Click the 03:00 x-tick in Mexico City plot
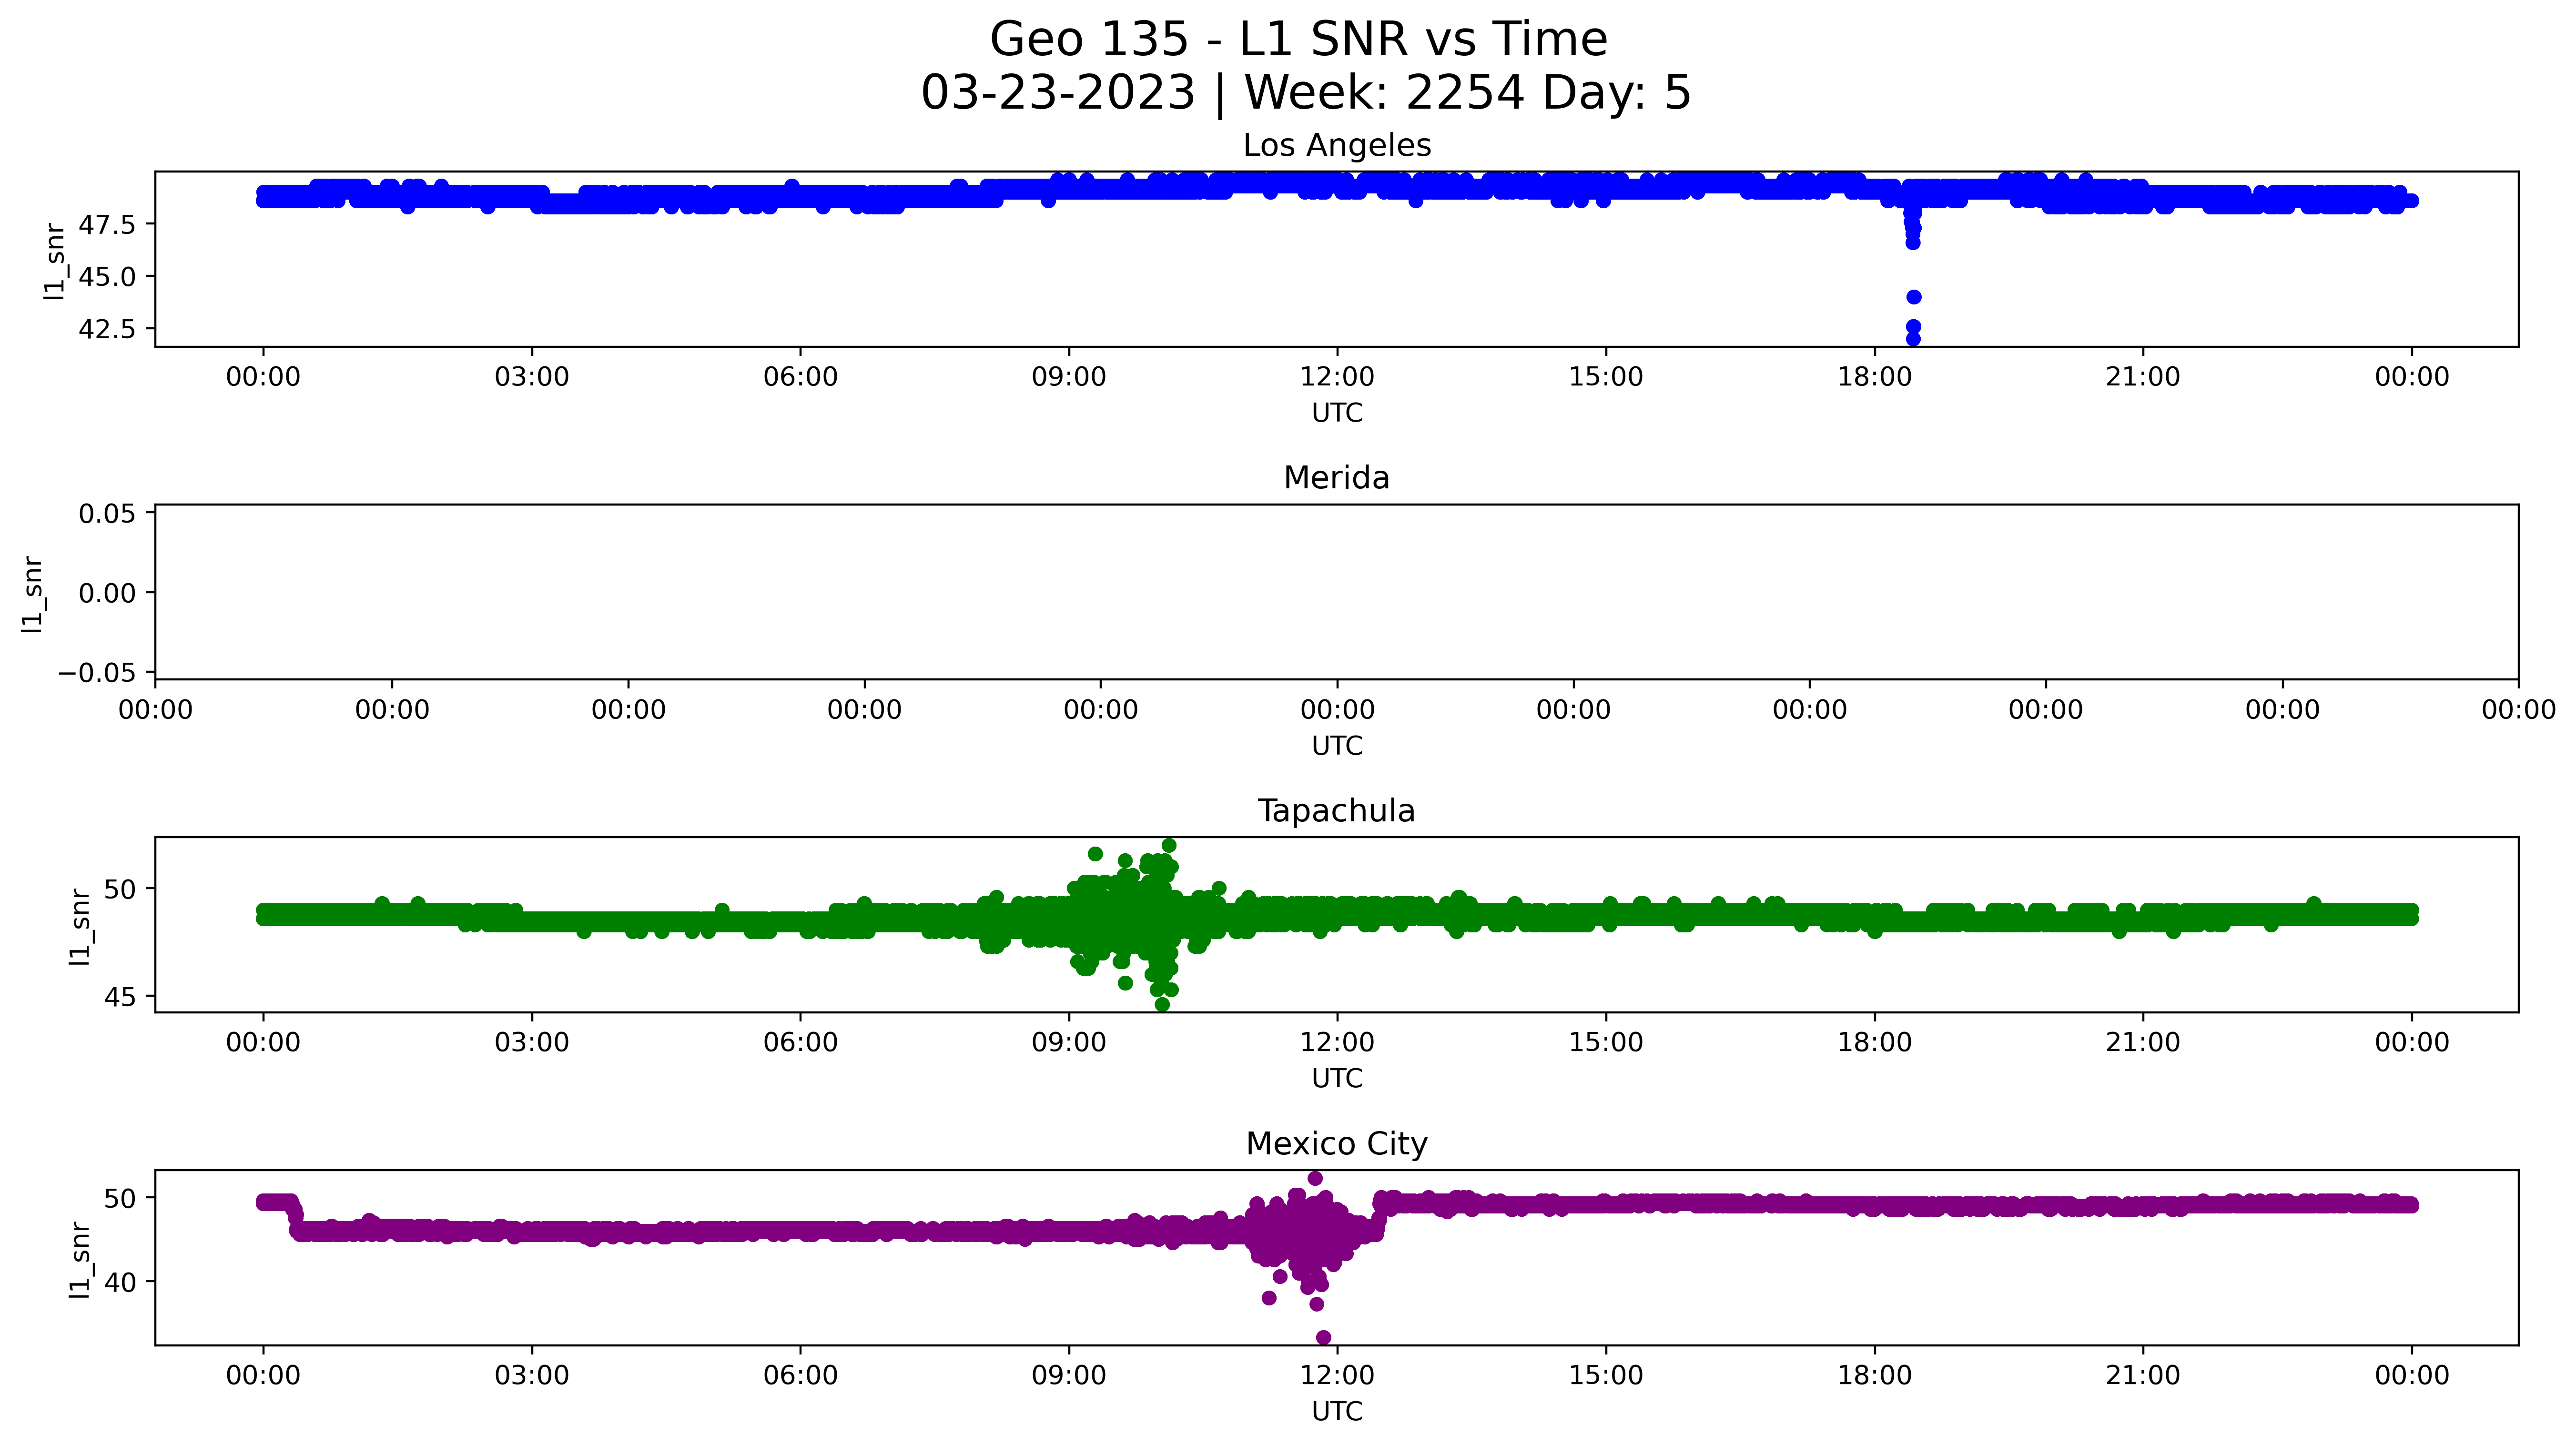This screenshot has height=1445, width=2576. pyautogui.click(x=532, y=1376)
